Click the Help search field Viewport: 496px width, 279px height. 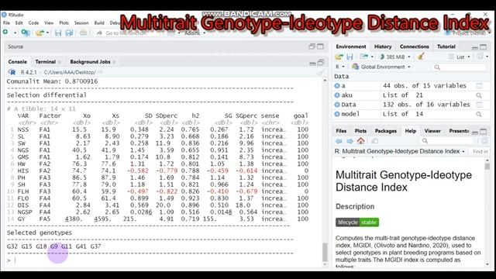click(447, 141)
